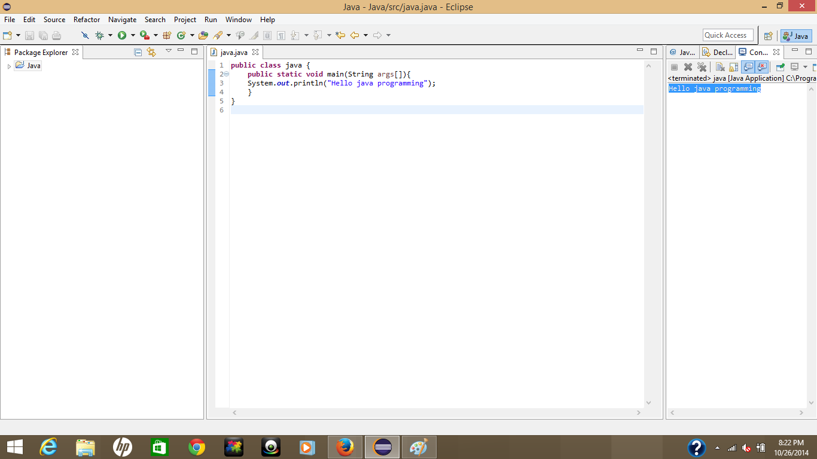Image resolution: width=817 pixels, height=459 pixels.
Task: Run the Java application
Action: pyautogui.click(x=121, y=35)
